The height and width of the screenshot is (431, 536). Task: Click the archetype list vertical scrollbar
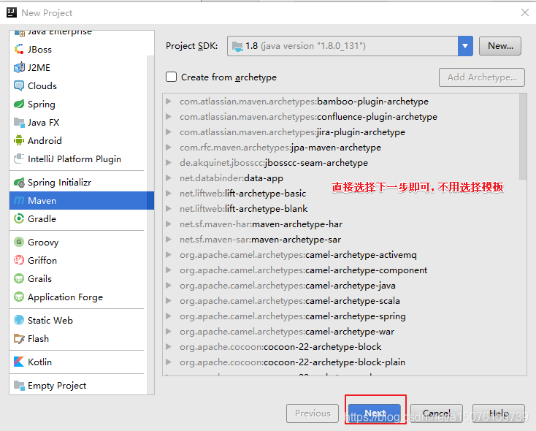click(523, 137)
